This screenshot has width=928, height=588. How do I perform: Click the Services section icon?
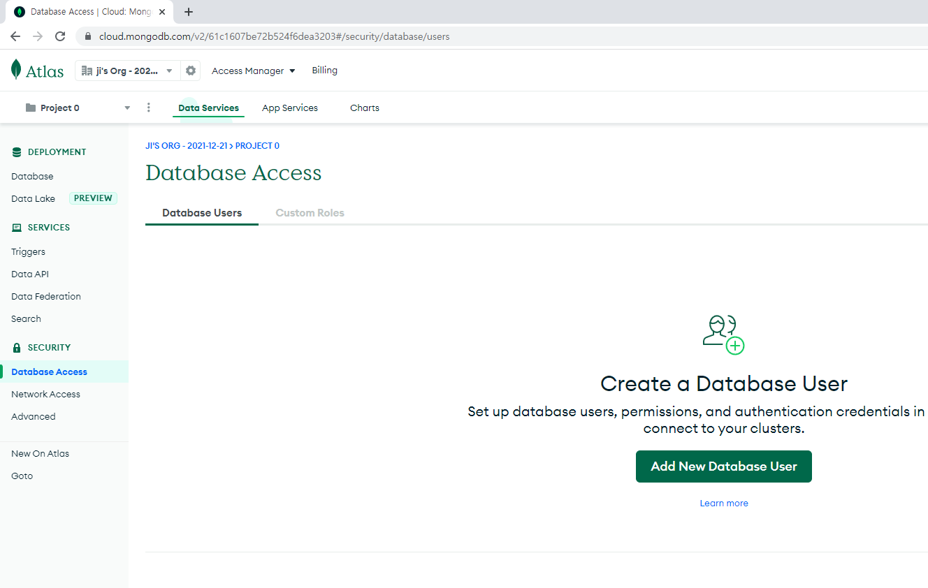pos(17,228)
